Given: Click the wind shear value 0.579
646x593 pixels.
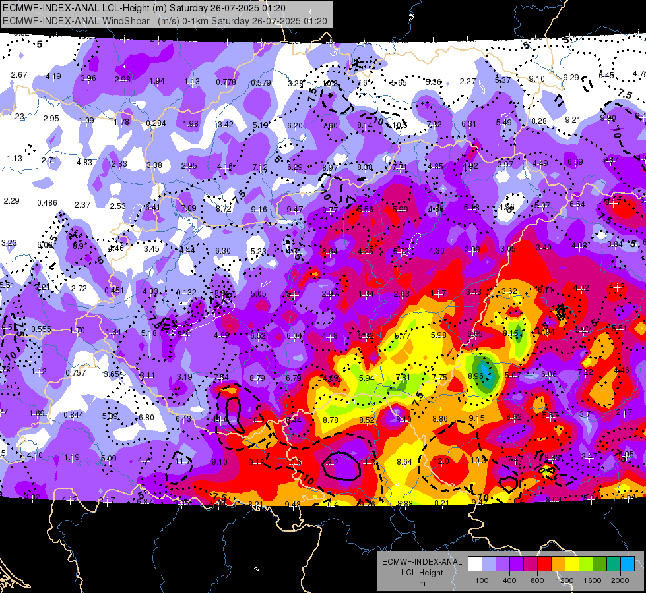Looking at the screenshot, I should (x=261, y=83).
